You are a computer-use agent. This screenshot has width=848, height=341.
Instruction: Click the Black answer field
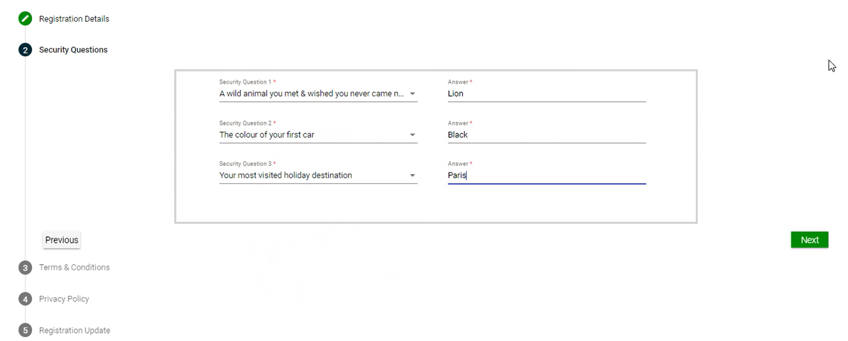click(546, 135)
